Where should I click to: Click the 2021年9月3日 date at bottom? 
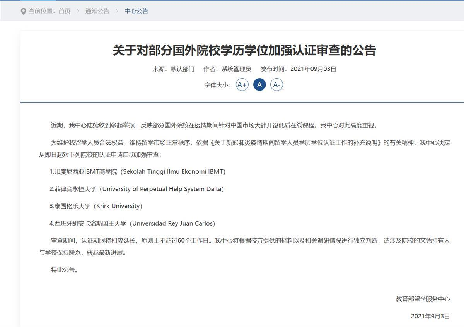click(430, 317)
